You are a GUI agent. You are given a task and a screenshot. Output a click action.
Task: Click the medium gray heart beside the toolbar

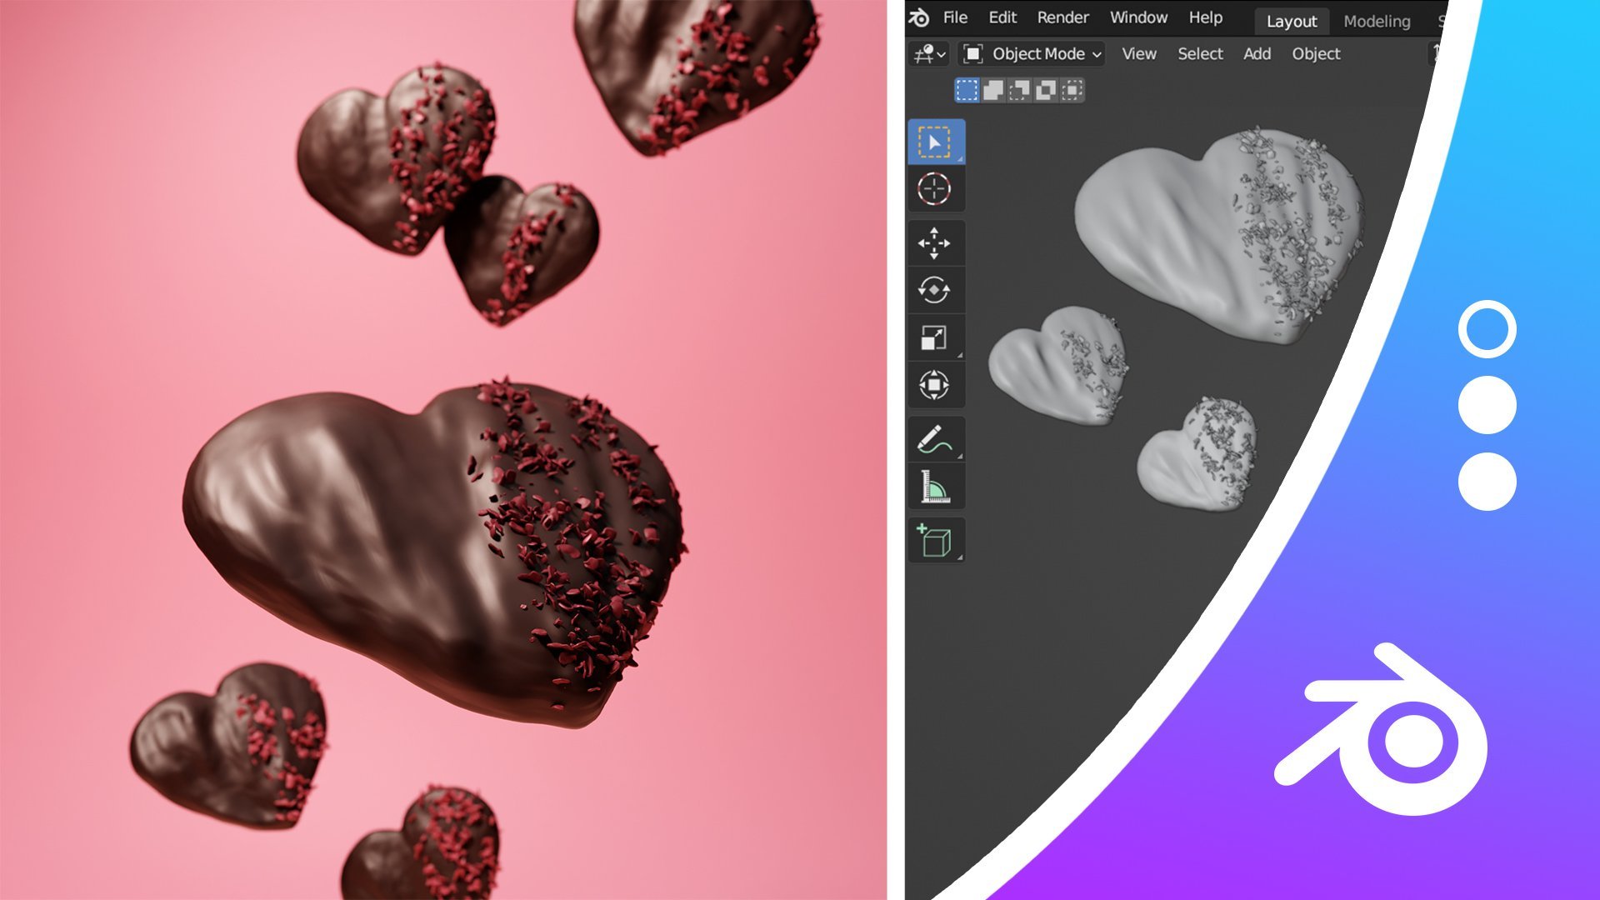click(1058, 367)
